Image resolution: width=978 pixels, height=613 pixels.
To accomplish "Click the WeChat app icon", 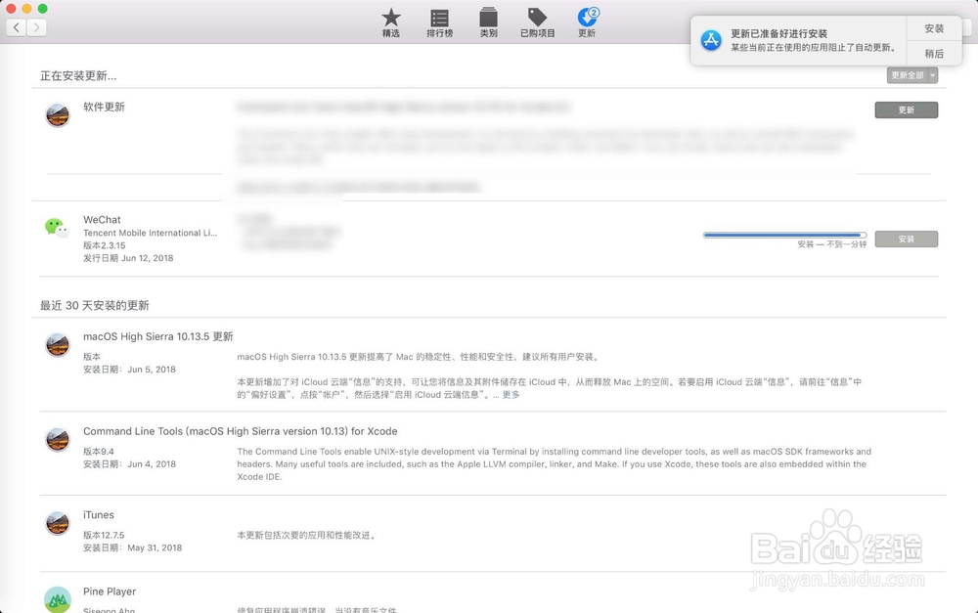I will click(x=57, y=228).
